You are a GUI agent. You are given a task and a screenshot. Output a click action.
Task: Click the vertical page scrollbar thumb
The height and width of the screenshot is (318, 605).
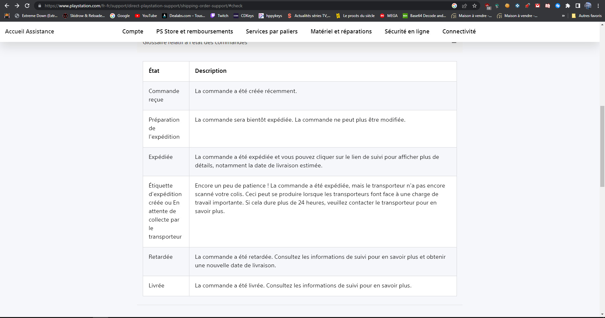click(602, 146)
